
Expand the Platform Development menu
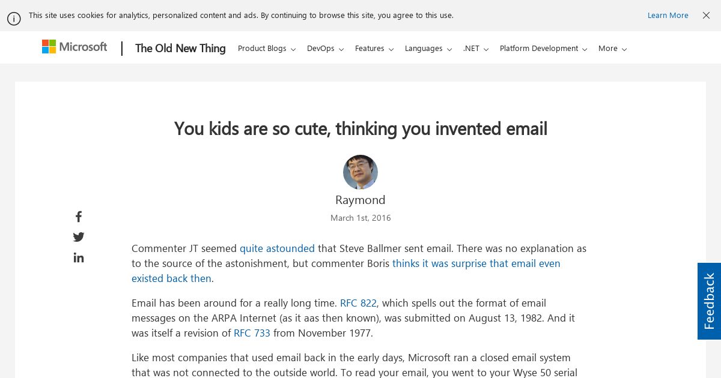pyautogui.click(x=544, y=49)
